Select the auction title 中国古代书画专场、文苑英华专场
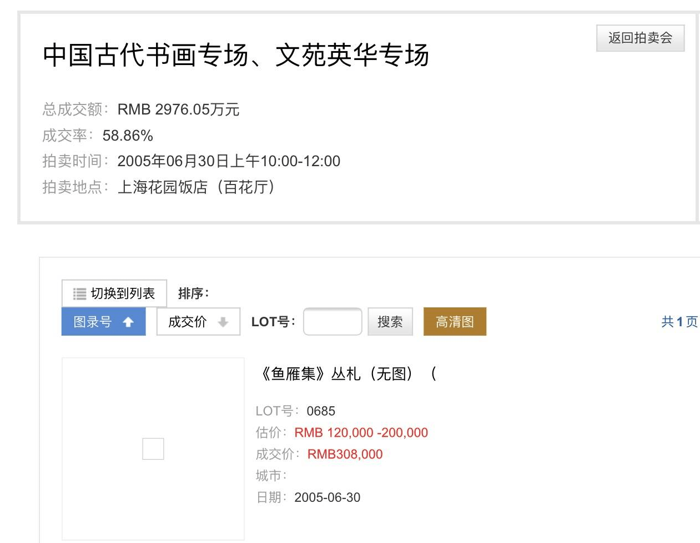The image size is (700, 543). 236,55
